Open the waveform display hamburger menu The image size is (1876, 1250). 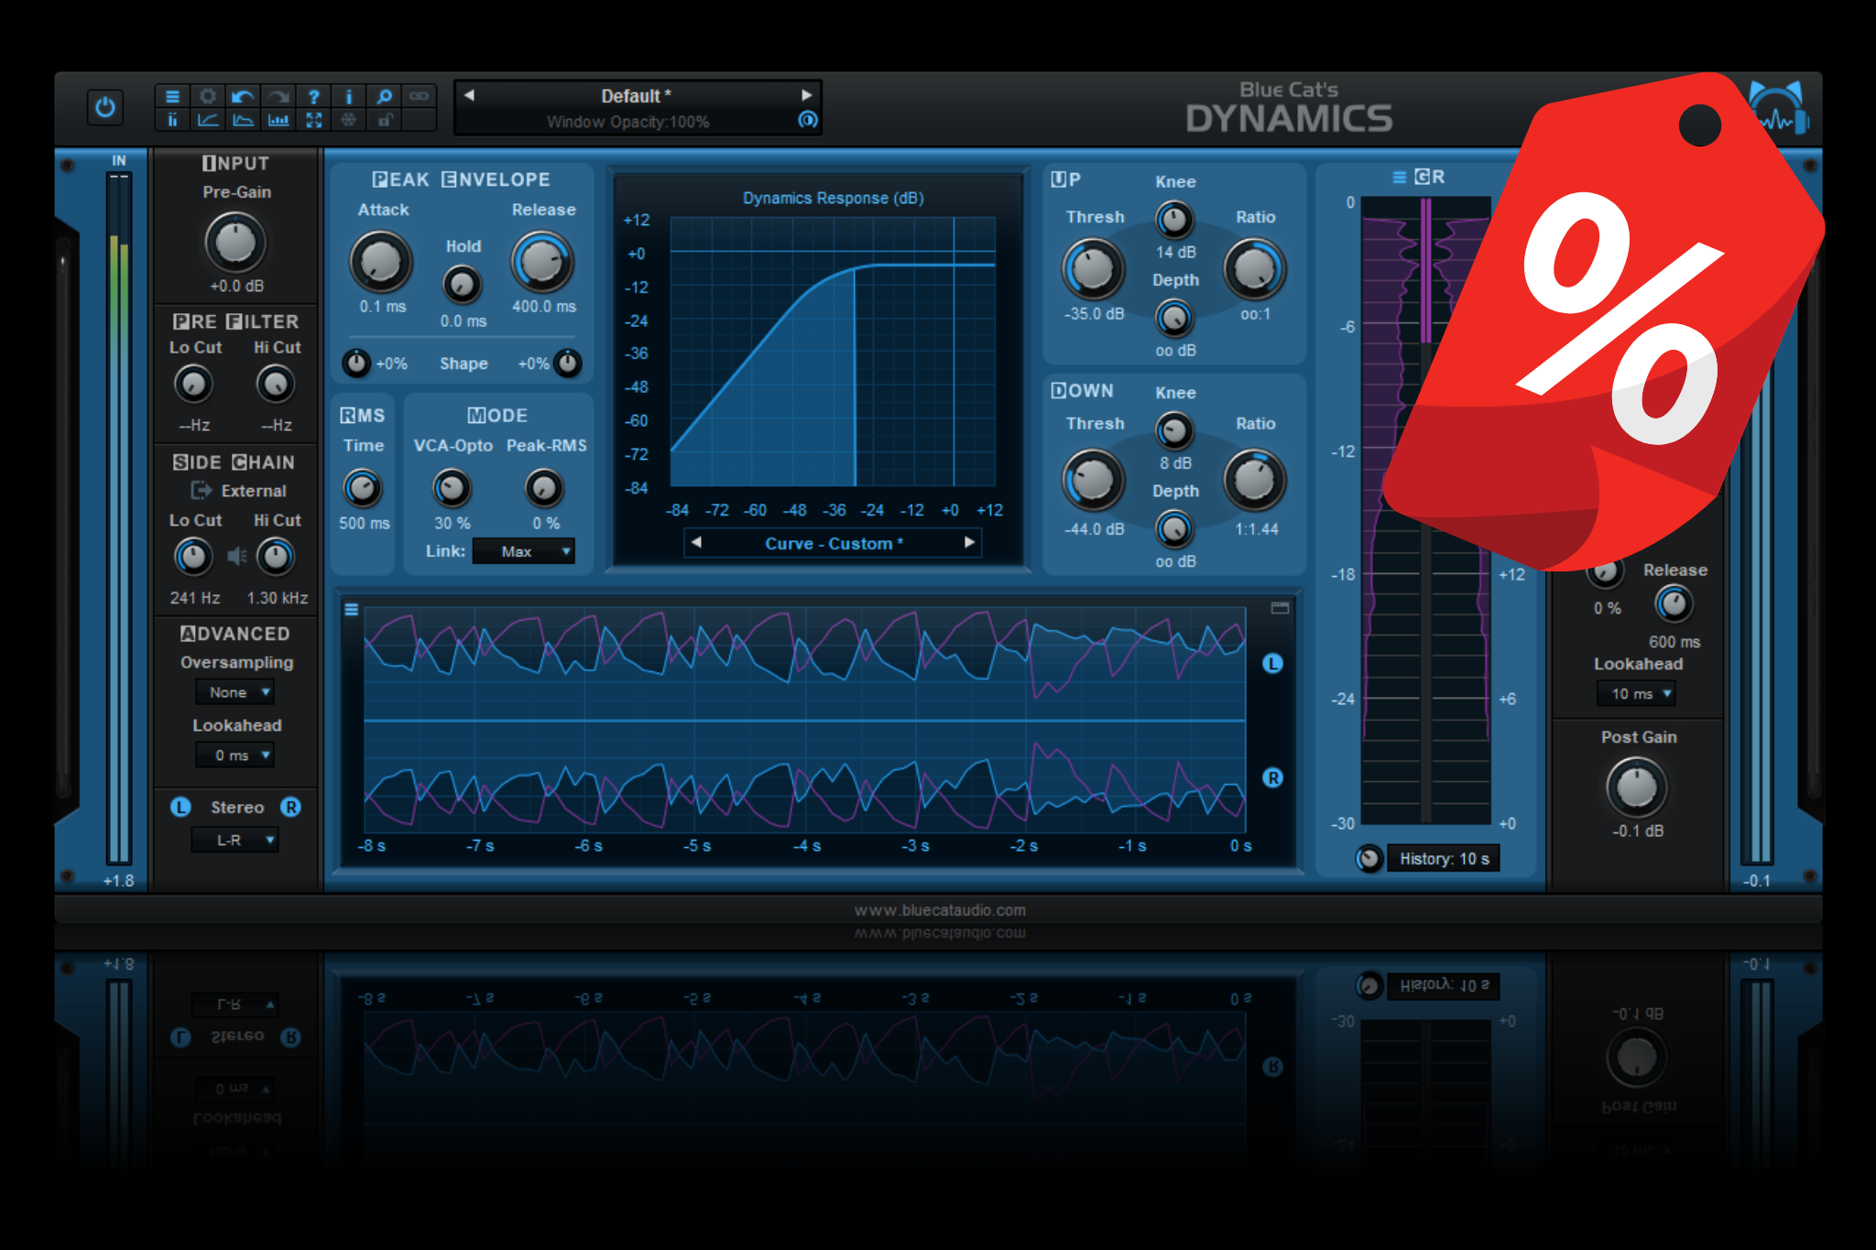point(351,609)
